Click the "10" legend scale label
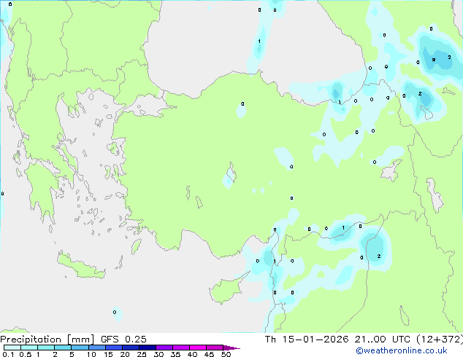463x357 pixels. coord(91,354)
